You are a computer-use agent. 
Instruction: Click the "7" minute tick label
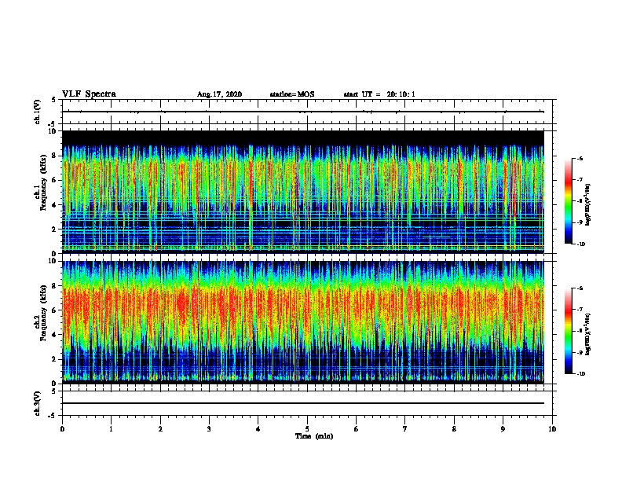click(405, 429)
